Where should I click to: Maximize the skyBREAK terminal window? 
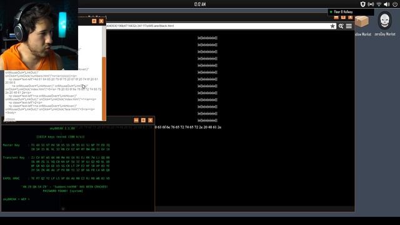click(143, 120)
